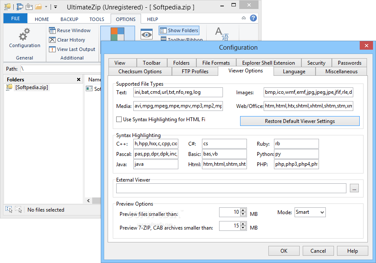This screenshot has height=263, width=376.
Task: Click the External Viewer path field
Action: (x=231, y=188)
